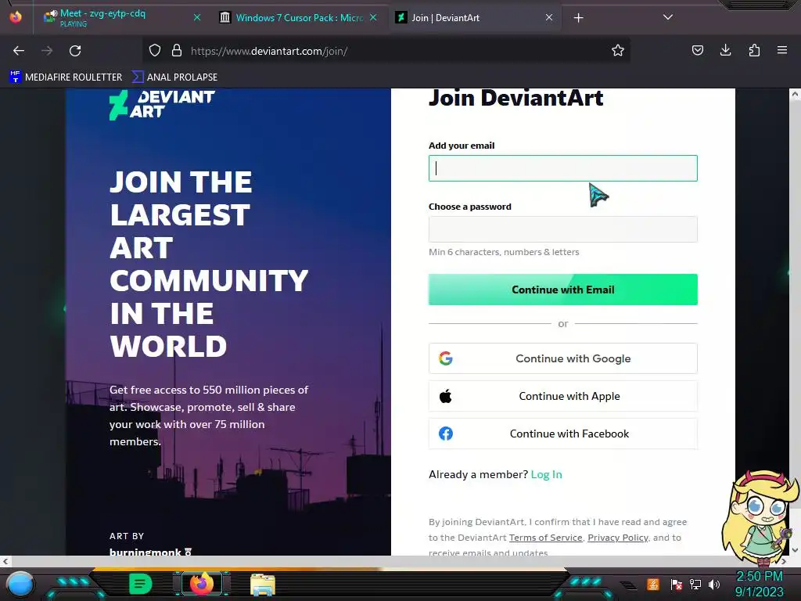Click the Apple logo icon
This screenshot has width=801, height=601.
point(445,396)
